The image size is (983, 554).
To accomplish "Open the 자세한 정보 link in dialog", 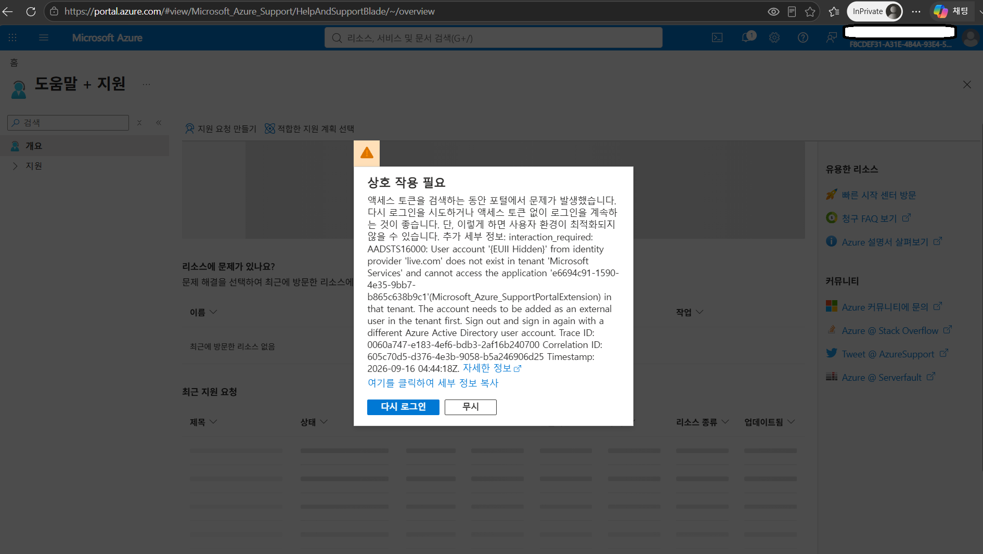I will (x=492, y=368).
